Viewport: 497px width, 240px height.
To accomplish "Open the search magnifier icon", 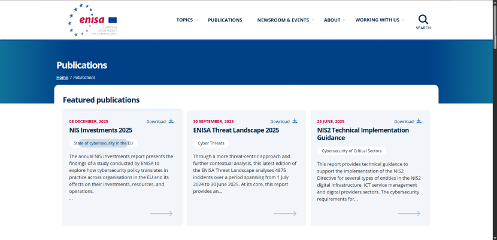I will 423,20.
